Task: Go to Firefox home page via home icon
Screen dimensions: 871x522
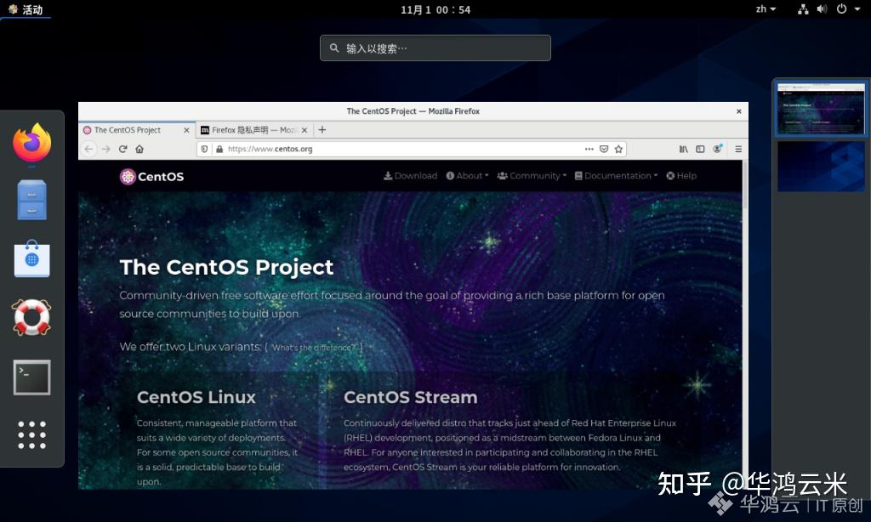Action: pyautogui.click(x=139, y=148)
